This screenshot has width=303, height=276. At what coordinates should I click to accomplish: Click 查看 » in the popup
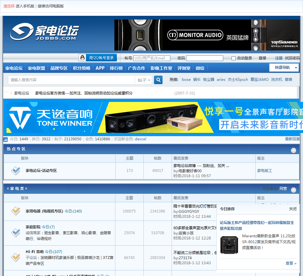291,263
